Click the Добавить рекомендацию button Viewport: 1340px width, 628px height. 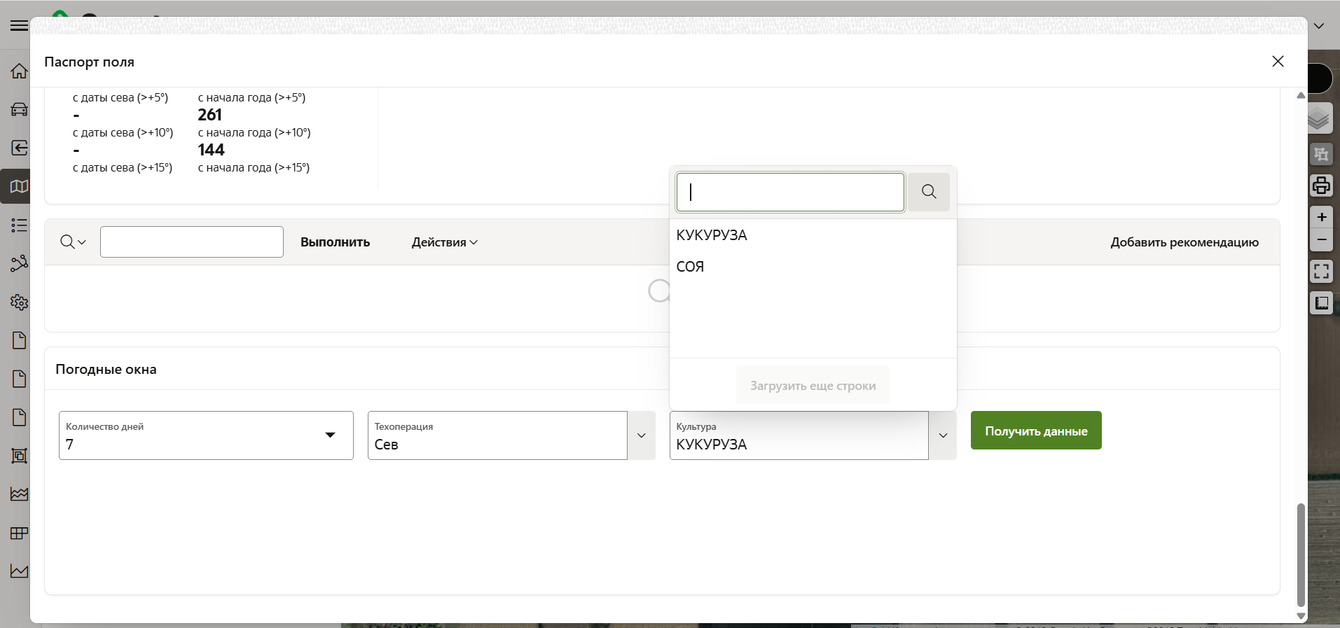point(1184,242)
